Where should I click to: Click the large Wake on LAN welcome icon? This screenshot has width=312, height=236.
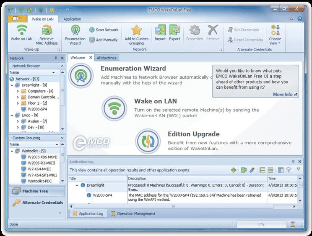pos(114,108)
